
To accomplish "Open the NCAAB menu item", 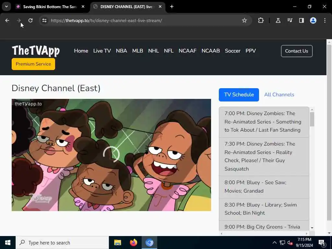I will click(x=211, y=51).
